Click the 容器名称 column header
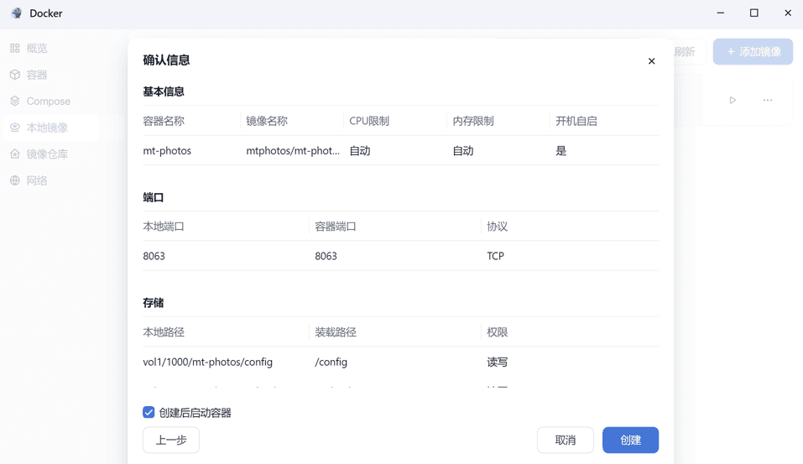Screen dimensions: 803x464 point(164,121)
